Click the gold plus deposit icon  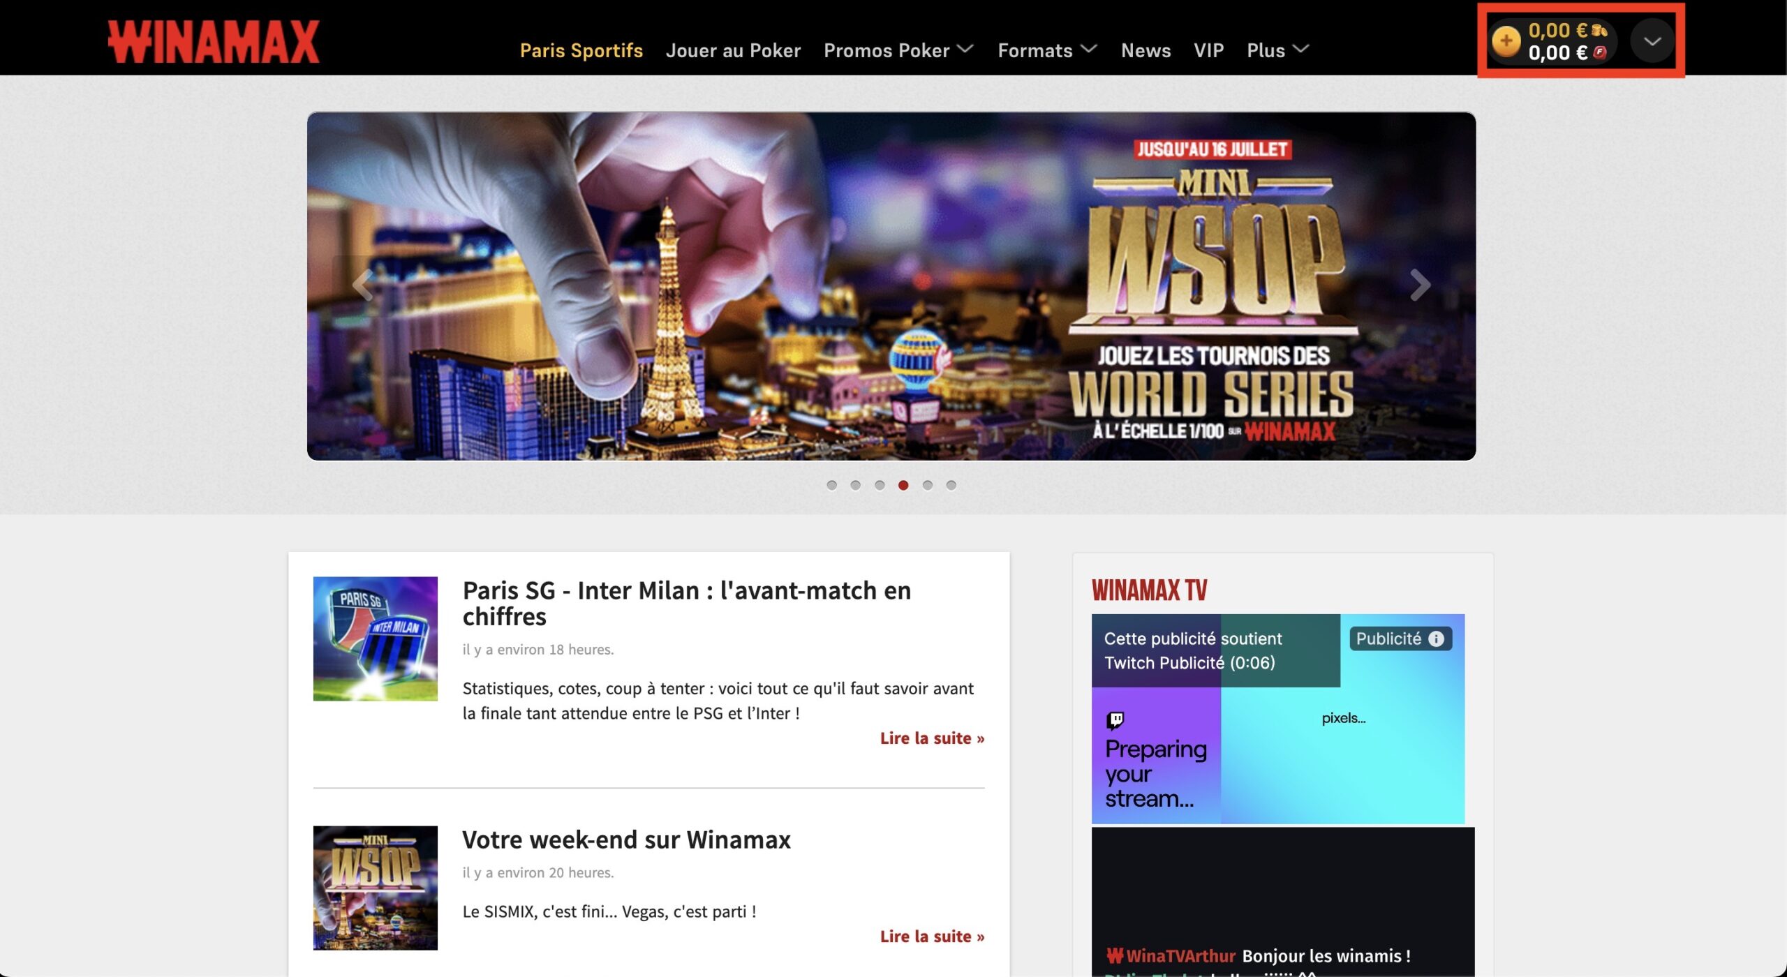1508,40
